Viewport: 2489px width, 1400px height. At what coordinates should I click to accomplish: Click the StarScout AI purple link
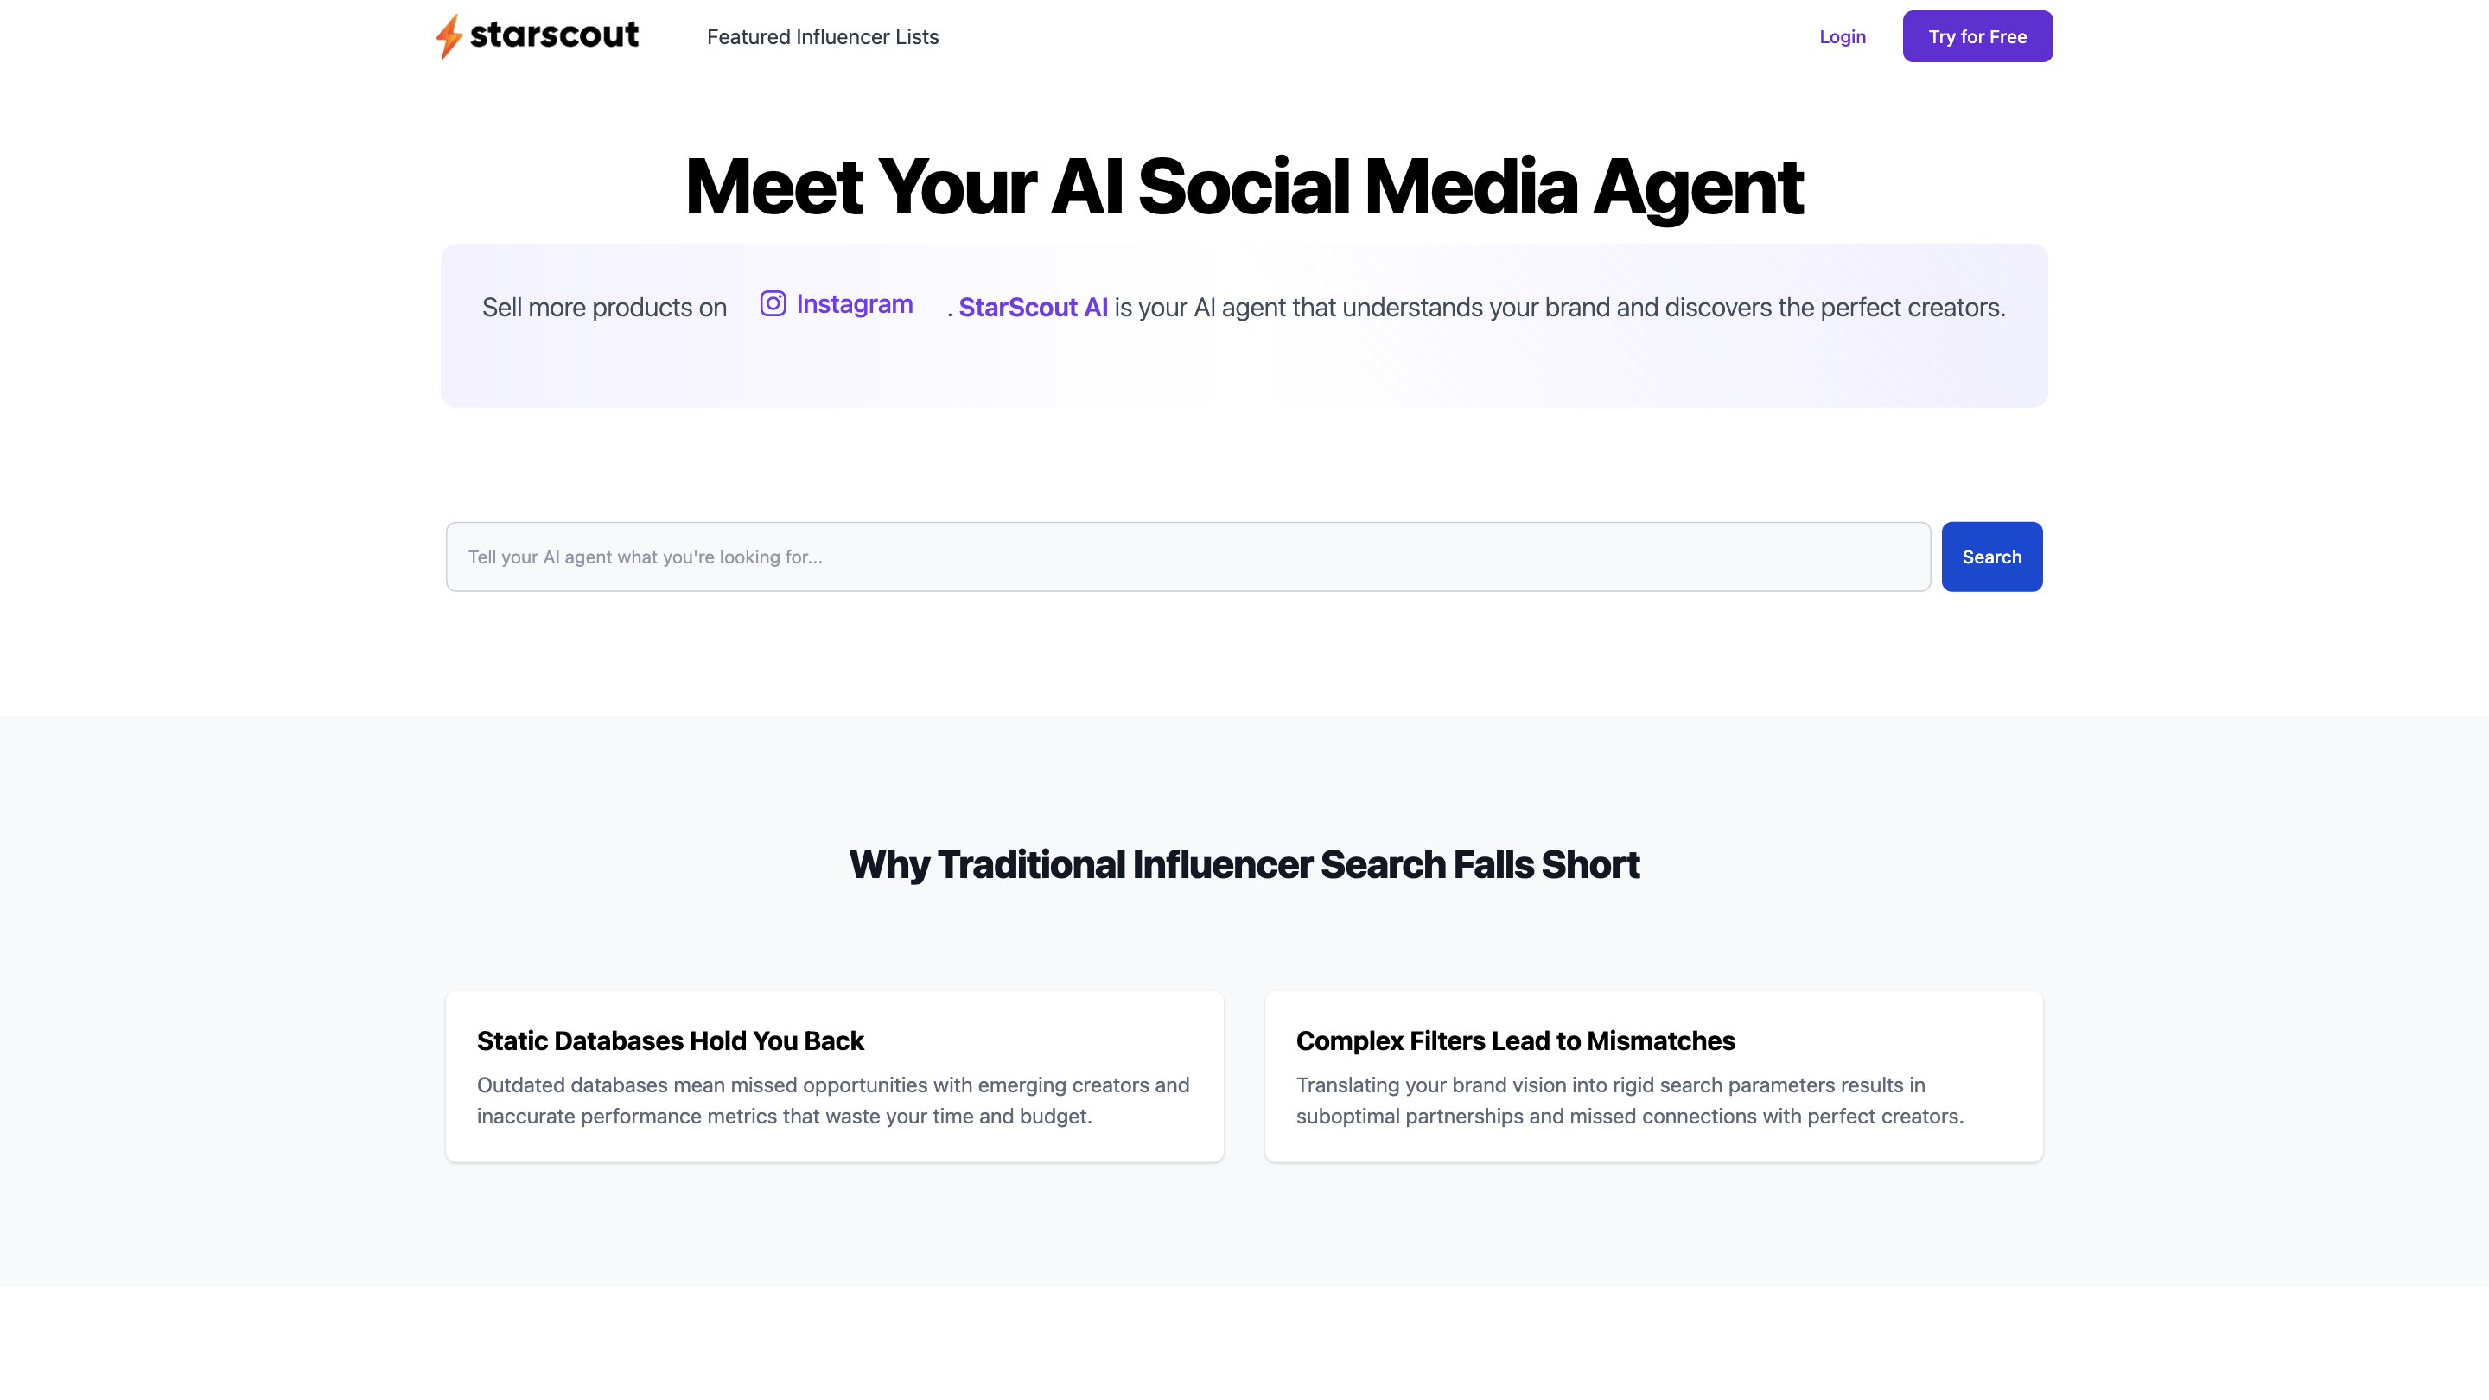1032,308
